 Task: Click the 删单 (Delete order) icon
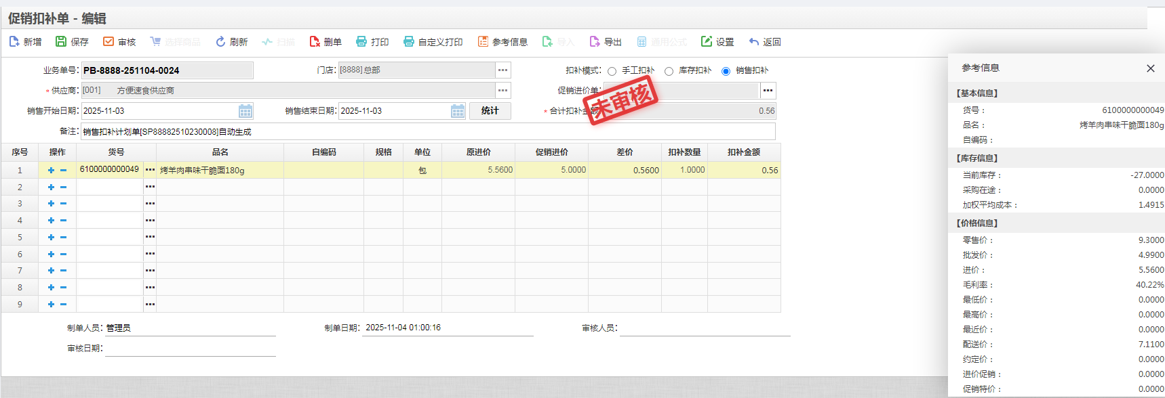[315, 42]
